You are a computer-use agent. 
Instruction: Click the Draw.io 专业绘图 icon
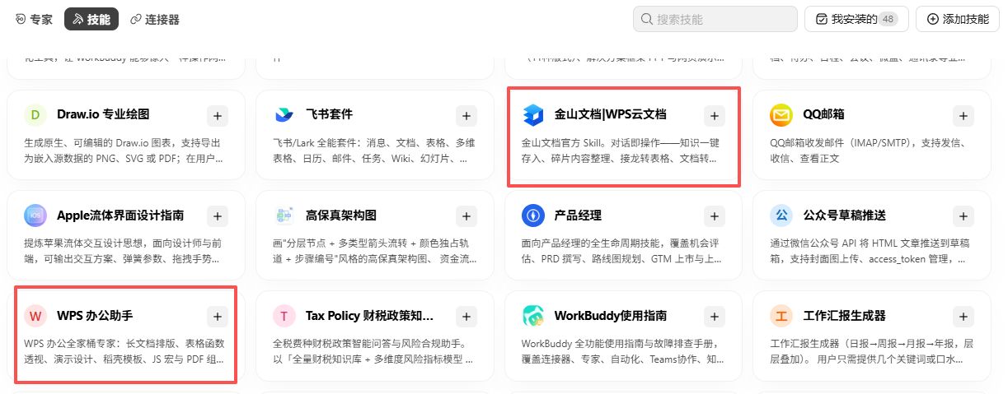point(35,114)
